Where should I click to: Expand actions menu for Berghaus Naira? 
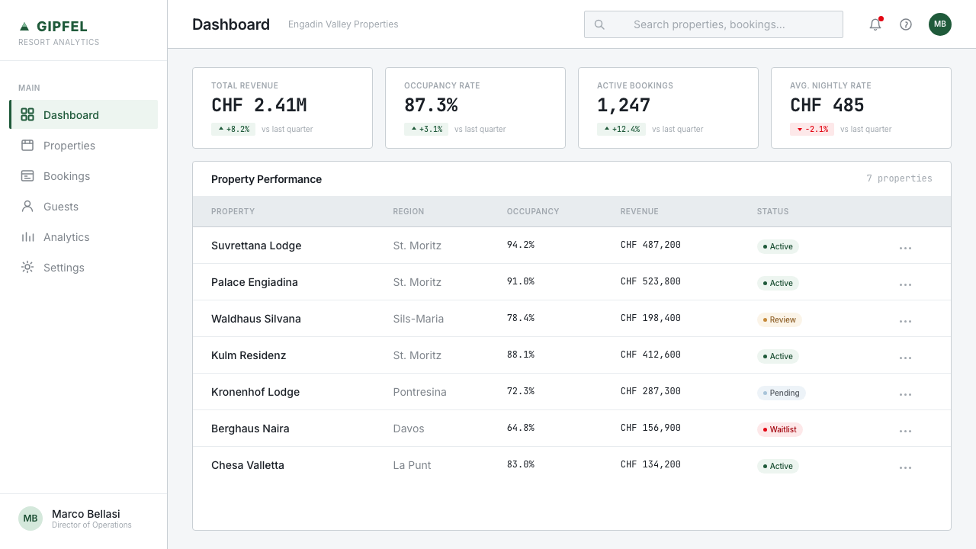905,431
